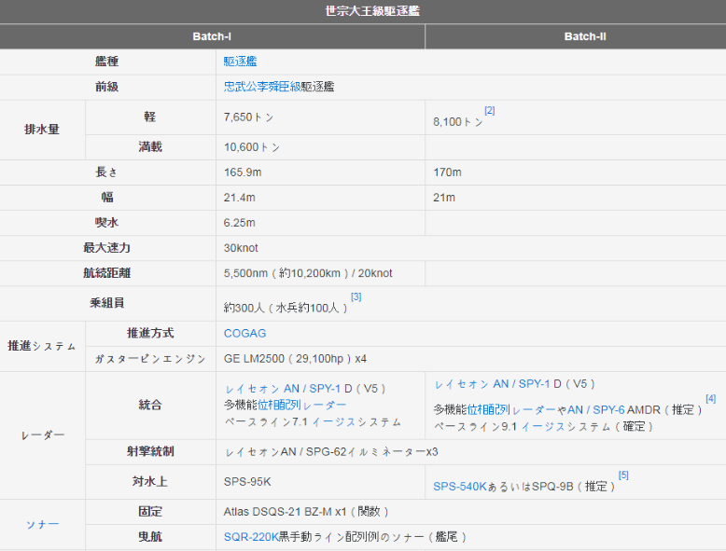Open the SPS-540K link
The height and width of the screenshot is (551, 726).
(459, 487)
